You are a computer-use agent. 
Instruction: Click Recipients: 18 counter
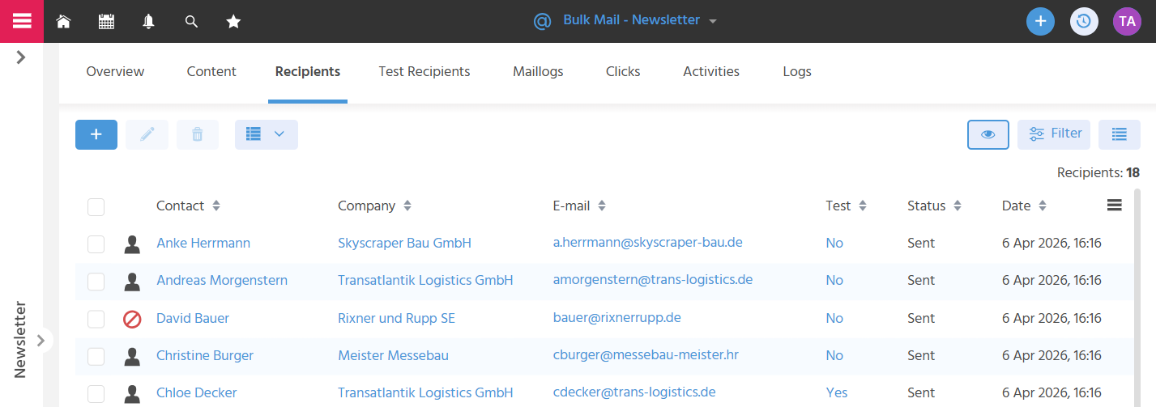(1098, 172)
